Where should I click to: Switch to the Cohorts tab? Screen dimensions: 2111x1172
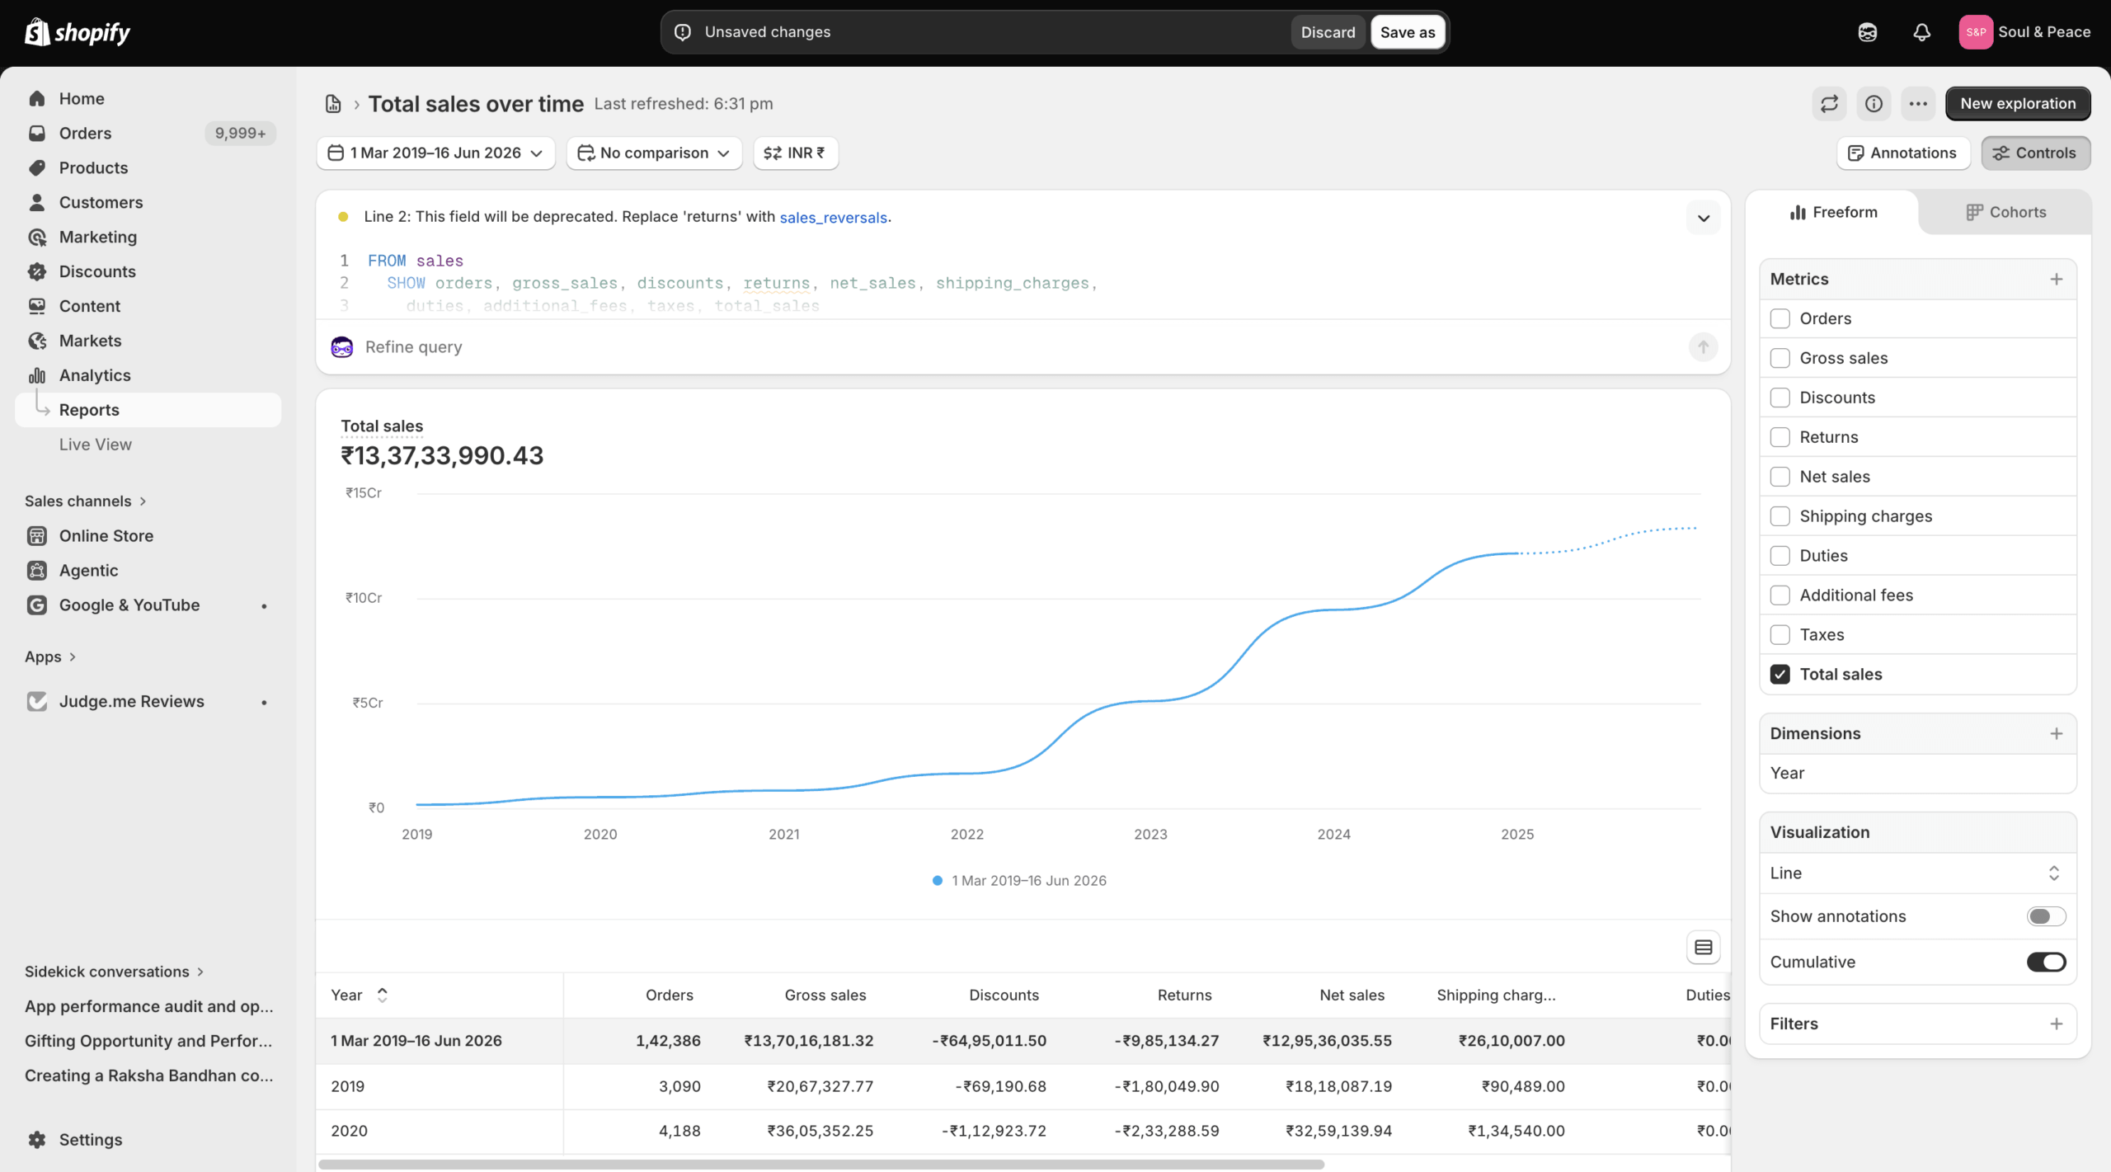pos(2005,213)
